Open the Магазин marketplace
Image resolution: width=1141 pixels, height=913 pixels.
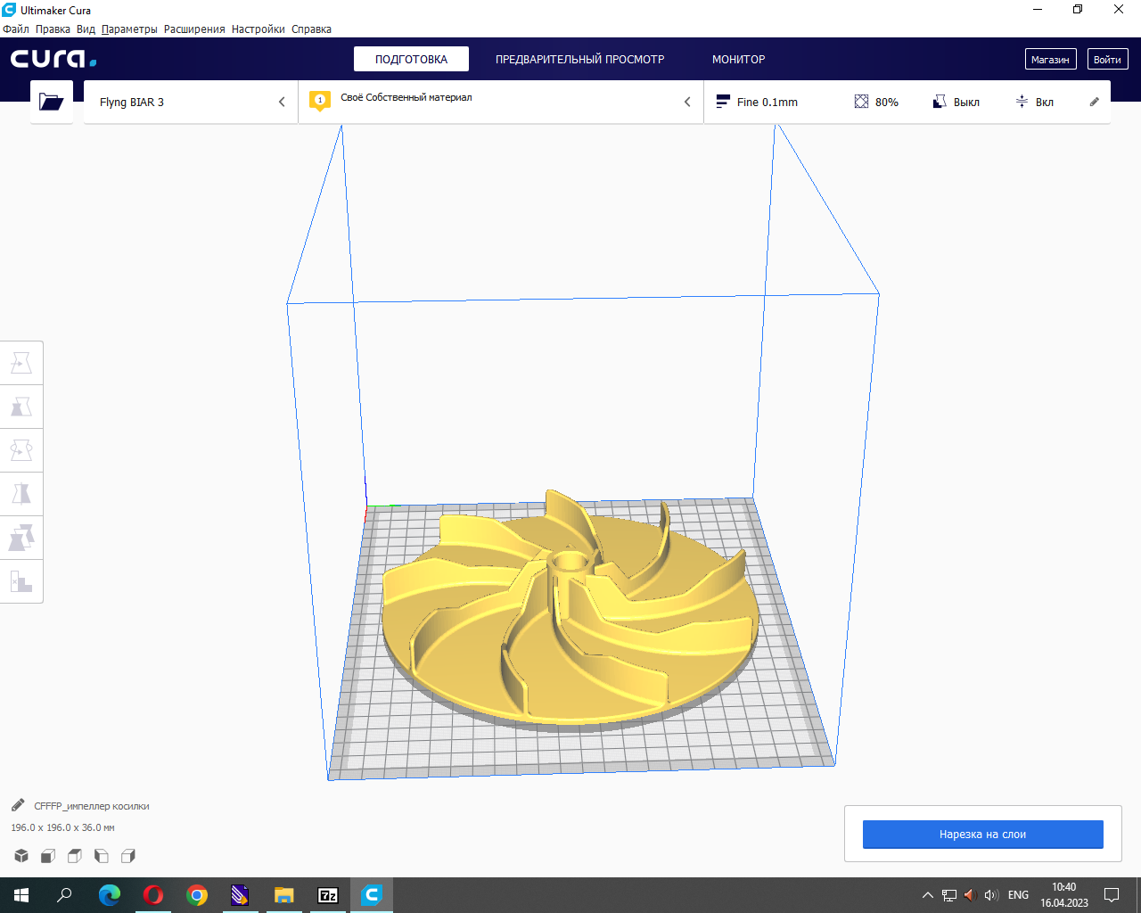pyautogui.click(x=1050, y=60)
